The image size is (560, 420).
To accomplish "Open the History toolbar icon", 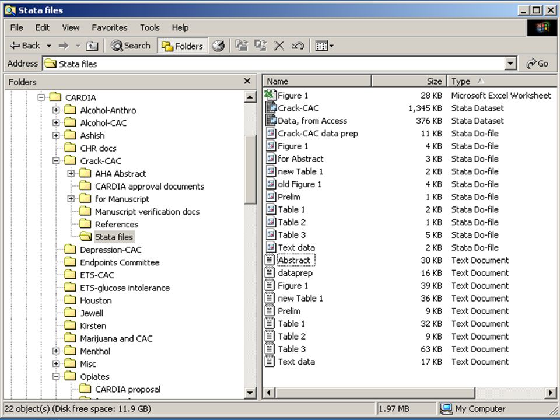I will [x=218, y=45].
